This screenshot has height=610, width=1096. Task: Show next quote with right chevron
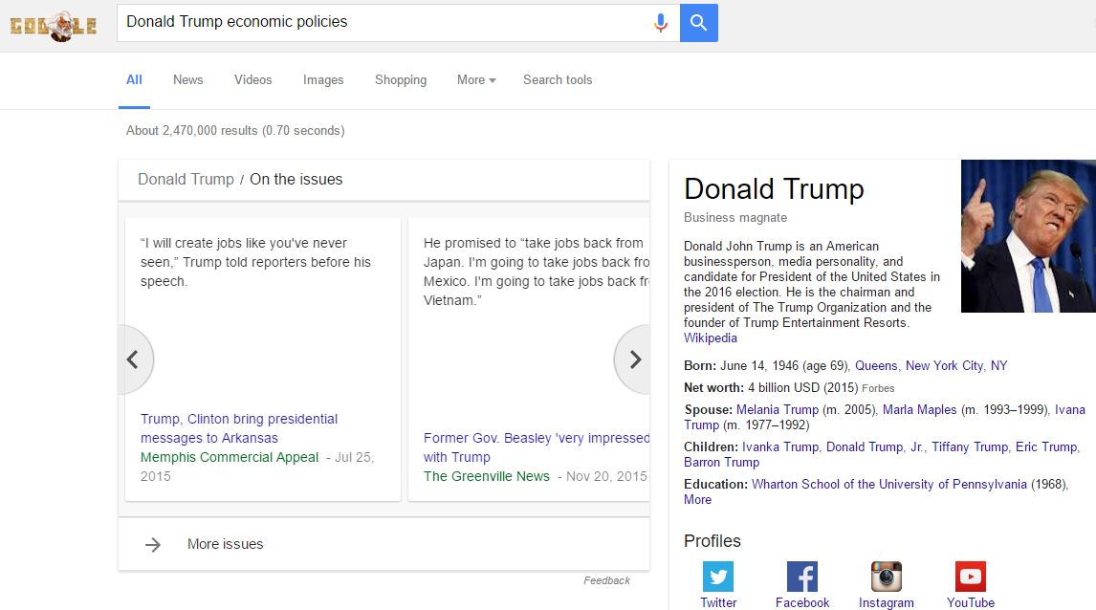[634, 359]
